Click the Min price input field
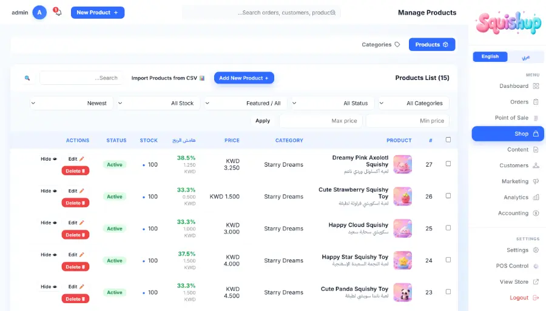Screen dimensions: 546x311 point(408,121)
